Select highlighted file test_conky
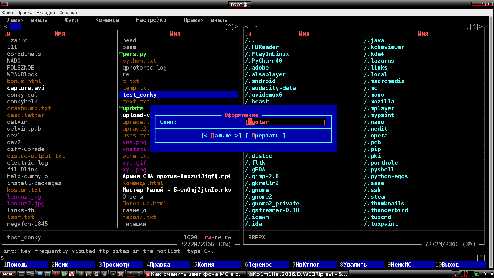Viewport: 494px width, 278px height. click(x=178, y=95)
